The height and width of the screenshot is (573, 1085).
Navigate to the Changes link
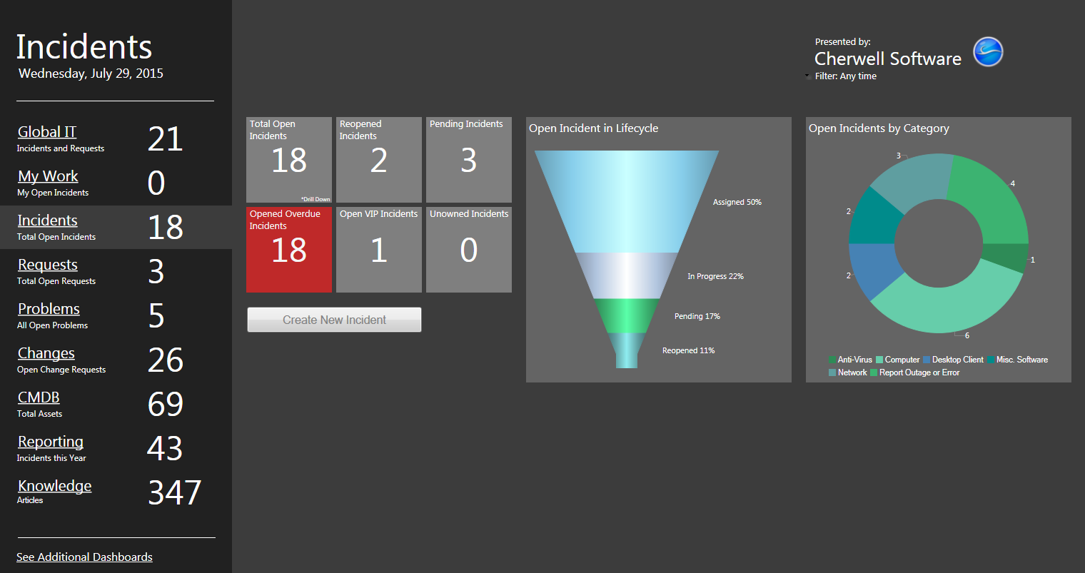pos(46,353)
